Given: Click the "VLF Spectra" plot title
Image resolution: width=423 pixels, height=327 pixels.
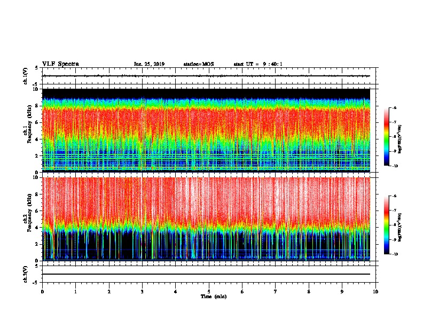Looking at the screenshot, I should coord(60,64).
